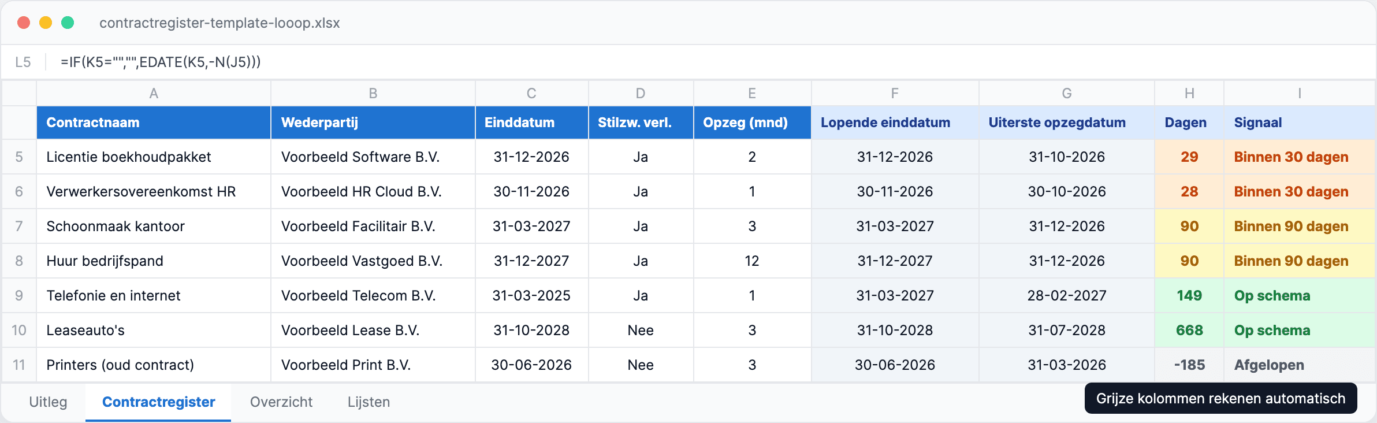Select the Telefonie en internet cell
Image resolution: width=1377 pixels, height=423 pixels.
[154, 295]
